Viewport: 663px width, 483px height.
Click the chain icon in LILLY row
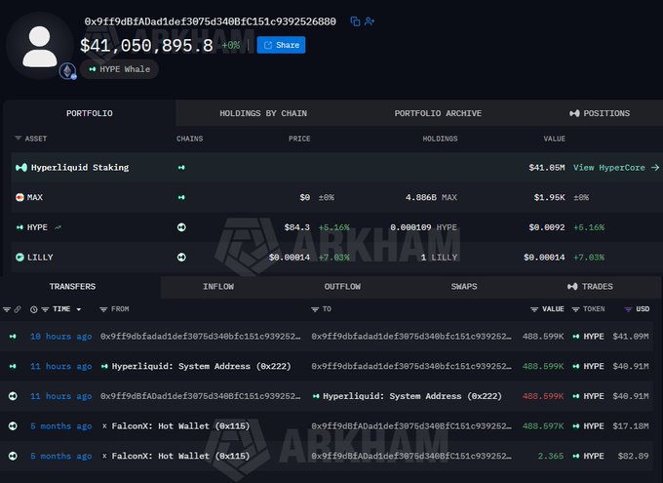181,257
